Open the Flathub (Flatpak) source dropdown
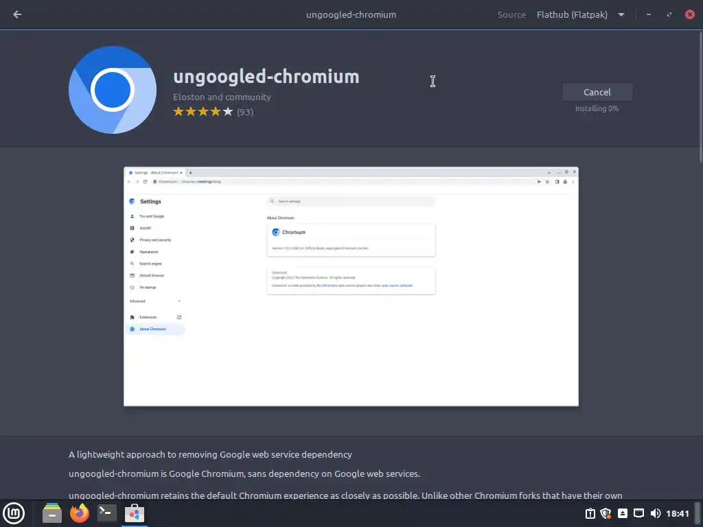 (581, 14)
